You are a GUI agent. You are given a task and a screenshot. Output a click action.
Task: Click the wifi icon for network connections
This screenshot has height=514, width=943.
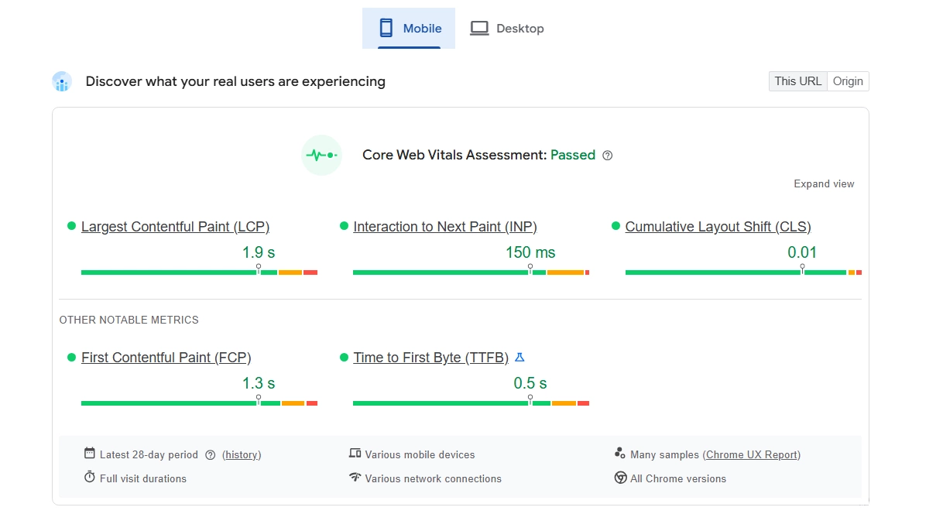[x=355, y=478]
